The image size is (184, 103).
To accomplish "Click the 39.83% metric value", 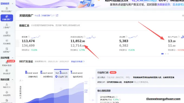I will coord(104,100).
